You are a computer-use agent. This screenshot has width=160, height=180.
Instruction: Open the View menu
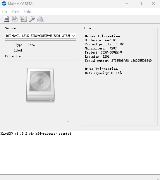(15, 11)
